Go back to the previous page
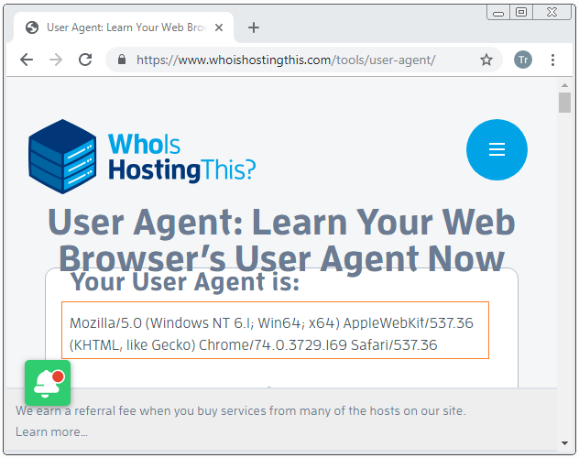The height and width of the screenshot is (458, 579). pos(27,60)
